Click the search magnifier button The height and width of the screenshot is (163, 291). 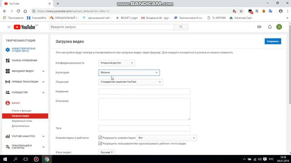click(x=181, y=27)
